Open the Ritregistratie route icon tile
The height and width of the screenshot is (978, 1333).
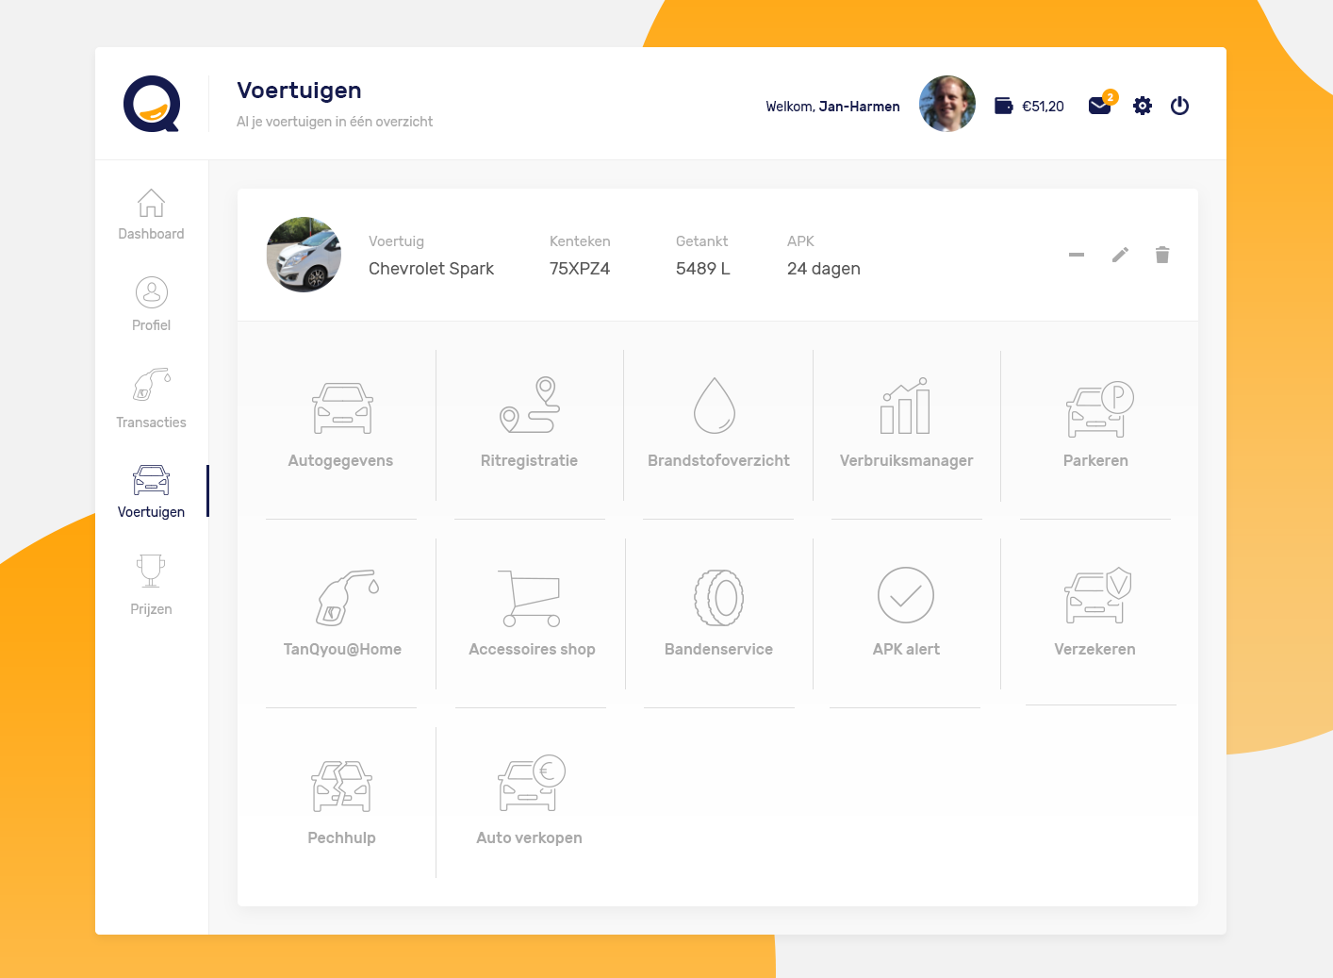pyautogui.click(x=529, y=406)
